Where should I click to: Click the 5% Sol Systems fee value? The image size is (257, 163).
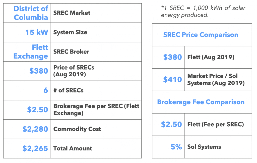click(x=176, y=147)
